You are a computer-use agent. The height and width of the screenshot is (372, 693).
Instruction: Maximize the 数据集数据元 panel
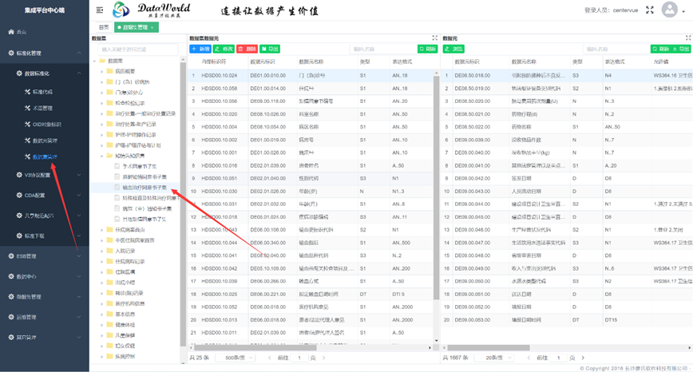click(435, 38)
